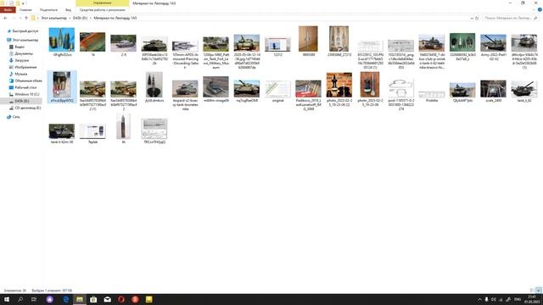Open the Windows Start menu

coord(7,299)
